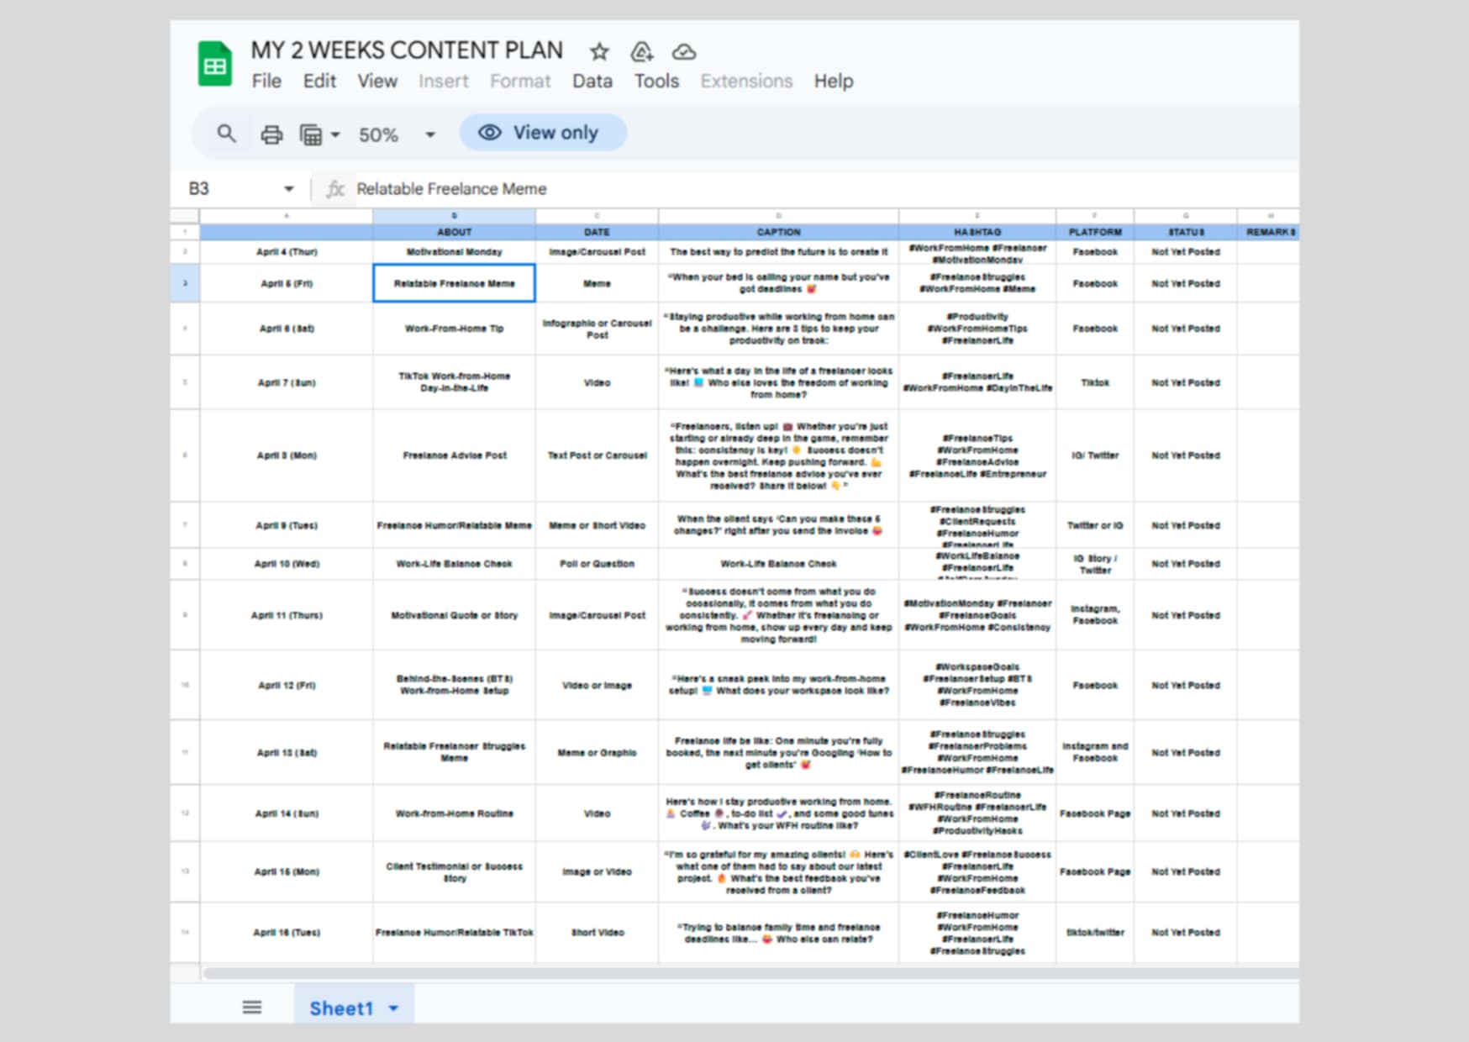The width and height of the screenshot is (1469, 1042).
Task: Click the View only eye button
Action: point(542,133)
